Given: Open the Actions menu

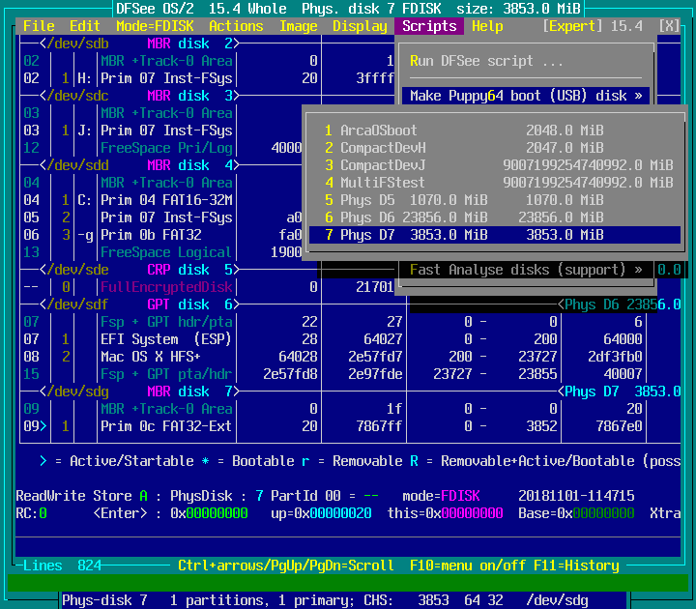Looking at the screenshot, I should pyautogui.click(x=236, y=26).
